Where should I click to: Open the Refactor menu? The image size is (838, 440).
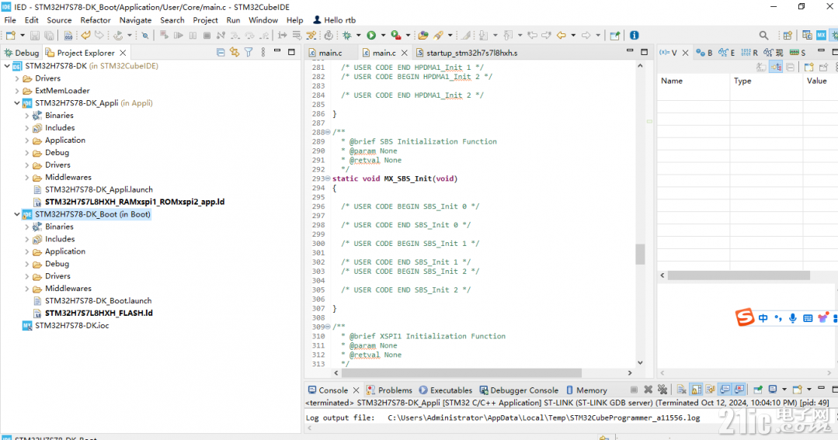(95, 20)
